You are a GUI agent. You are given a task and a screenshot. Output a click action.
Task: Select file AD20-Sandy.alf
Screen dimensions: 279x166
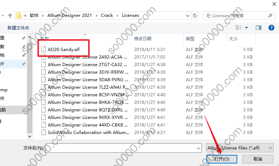point(64,50)
